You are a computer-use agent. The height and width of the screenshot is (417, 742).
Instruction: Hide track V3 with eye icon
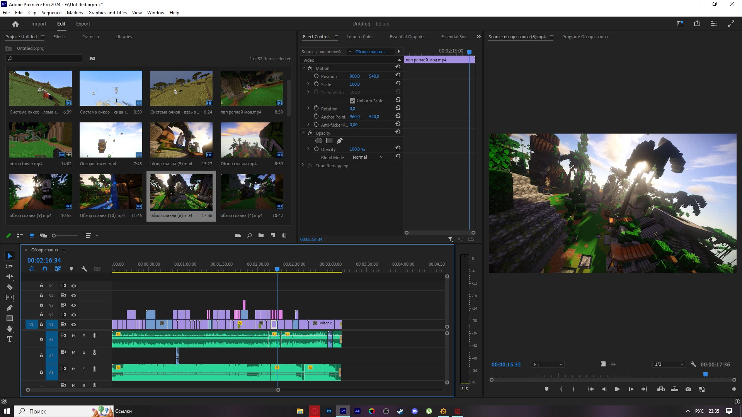point(73,305)
